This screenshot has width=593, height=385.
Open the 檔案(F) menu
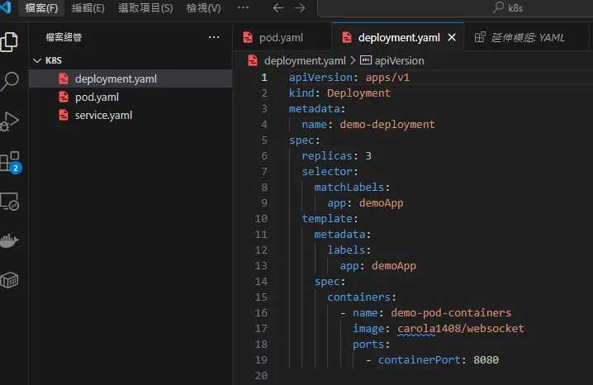42,8
